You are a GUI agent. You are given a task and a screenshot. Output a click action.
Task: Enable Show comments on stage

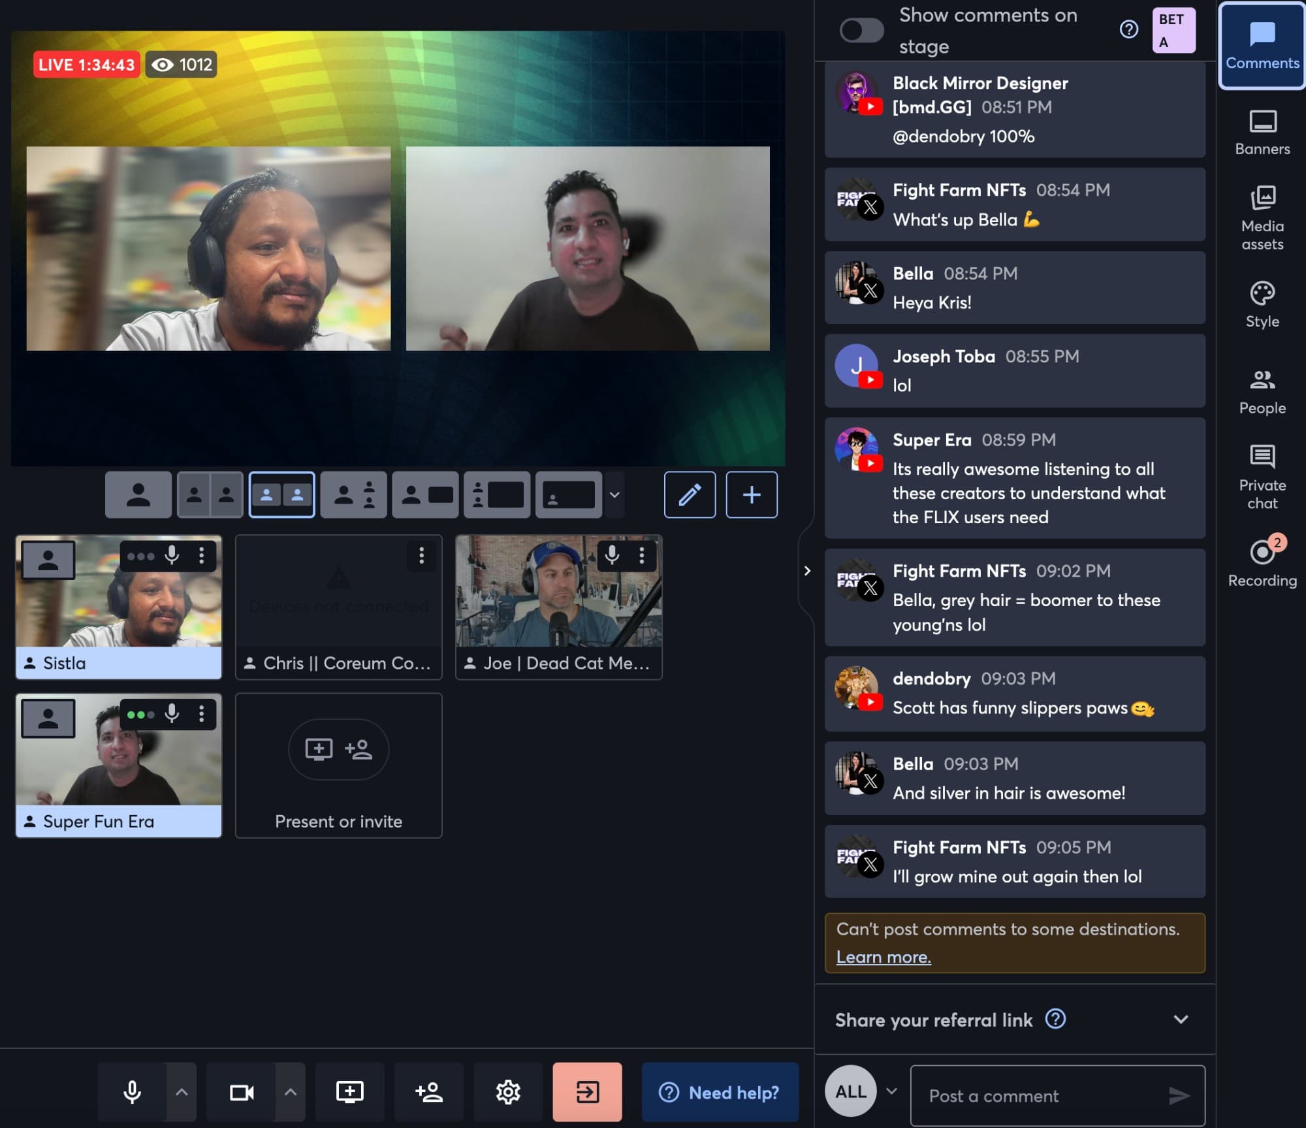pyautogui.click(x=861, y=30)
